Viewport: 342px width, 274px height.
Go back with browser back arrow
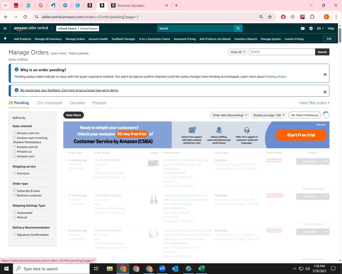pos(6,17)
